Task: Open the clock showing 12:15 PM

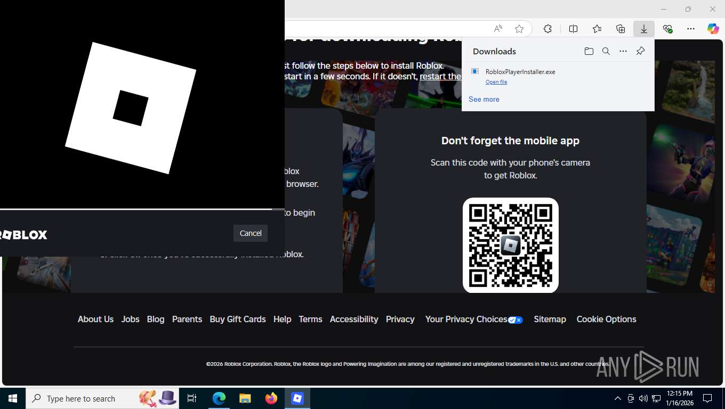Action: (680, 398)
